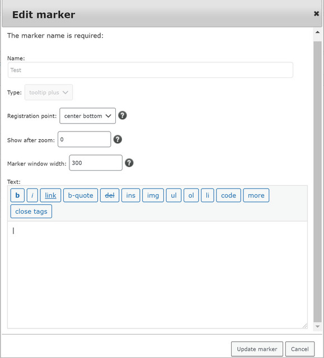324x358 pixels.
Task: Click textarea resize handle corner
Action: click(x=305, y=326)
